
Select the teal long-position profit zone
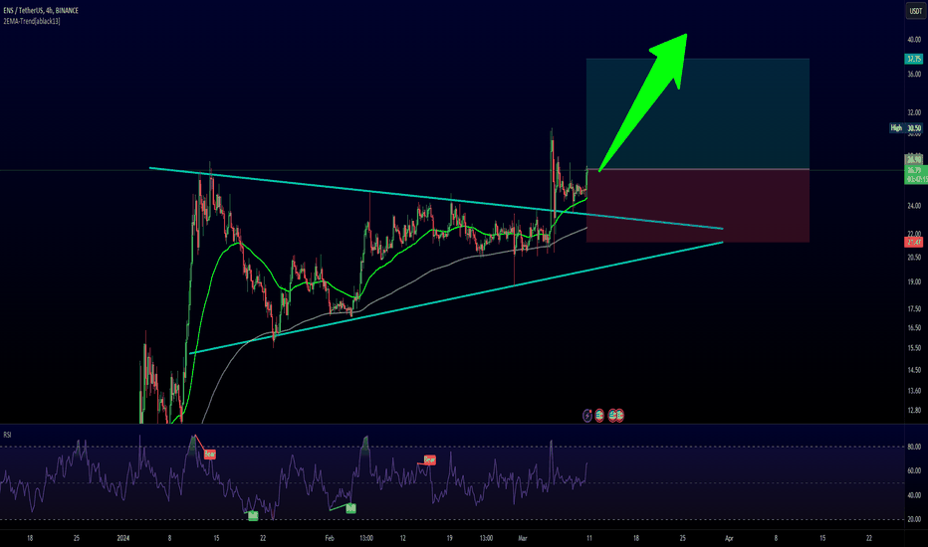(x=698, y=113)
